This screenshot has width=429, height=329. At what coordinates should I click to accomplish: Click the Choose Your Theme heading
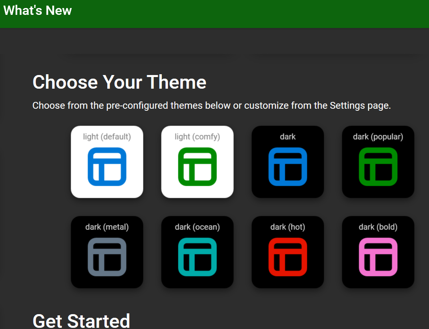click(x=119, y=82)
